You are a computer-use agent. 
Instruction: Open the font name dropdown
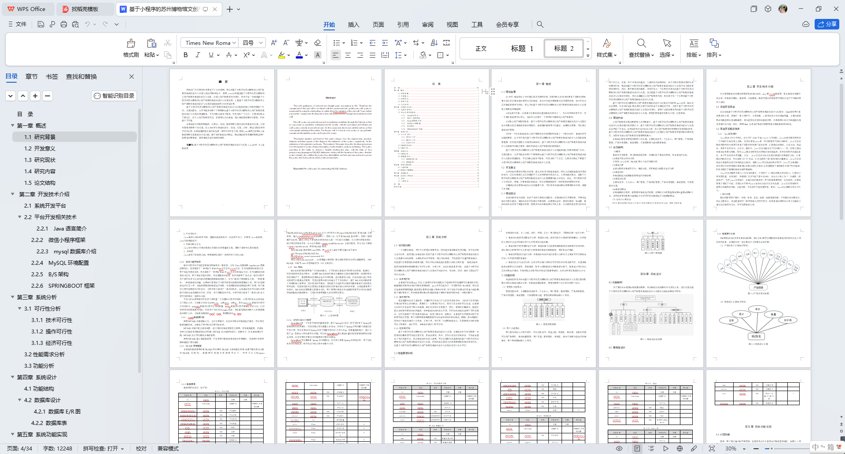234,43
